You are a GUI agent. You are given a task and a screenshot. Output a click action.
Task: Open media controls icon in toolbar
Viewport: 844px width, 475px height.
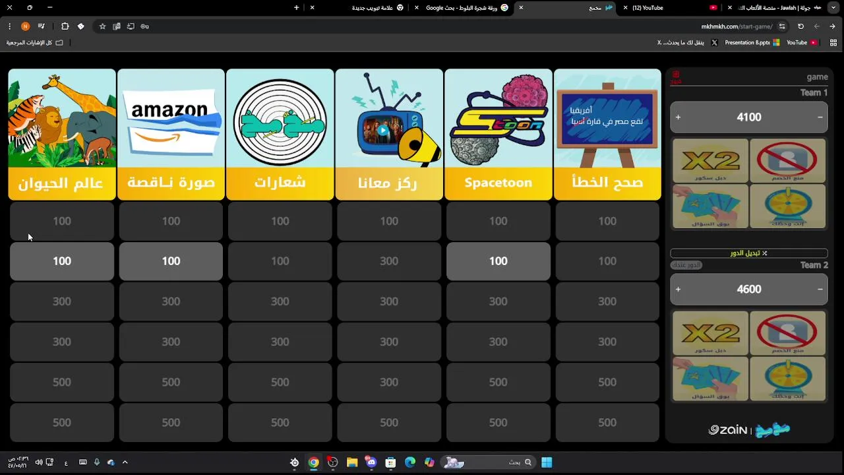pyautogui.click(x=41, y=26)
